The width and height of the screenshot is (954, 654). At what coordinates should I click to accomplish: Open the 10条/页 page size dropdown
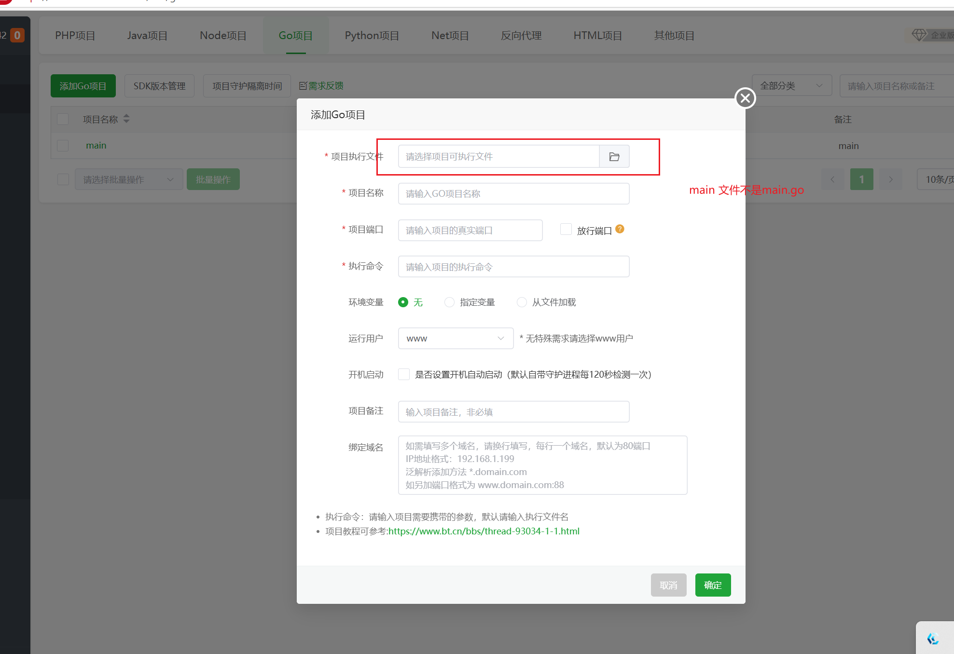[x=936, y=179]
